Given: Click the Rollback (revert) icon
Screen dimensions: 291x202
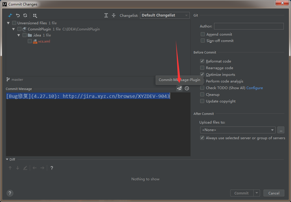Looking at the screenshot, I should [x=18, y=15].
